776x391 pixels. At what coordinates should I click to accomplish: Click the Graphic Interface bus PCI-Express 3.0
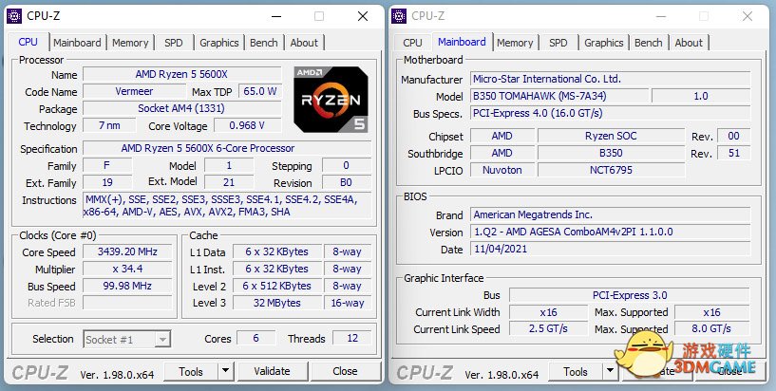[x=630, y=295]
